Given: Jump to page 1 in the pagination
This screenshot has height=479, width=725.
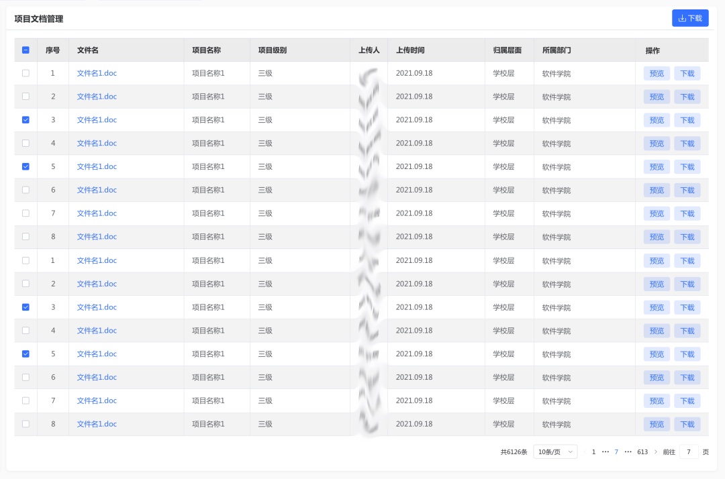Looking at the screenshot, I should pos(593,452).
